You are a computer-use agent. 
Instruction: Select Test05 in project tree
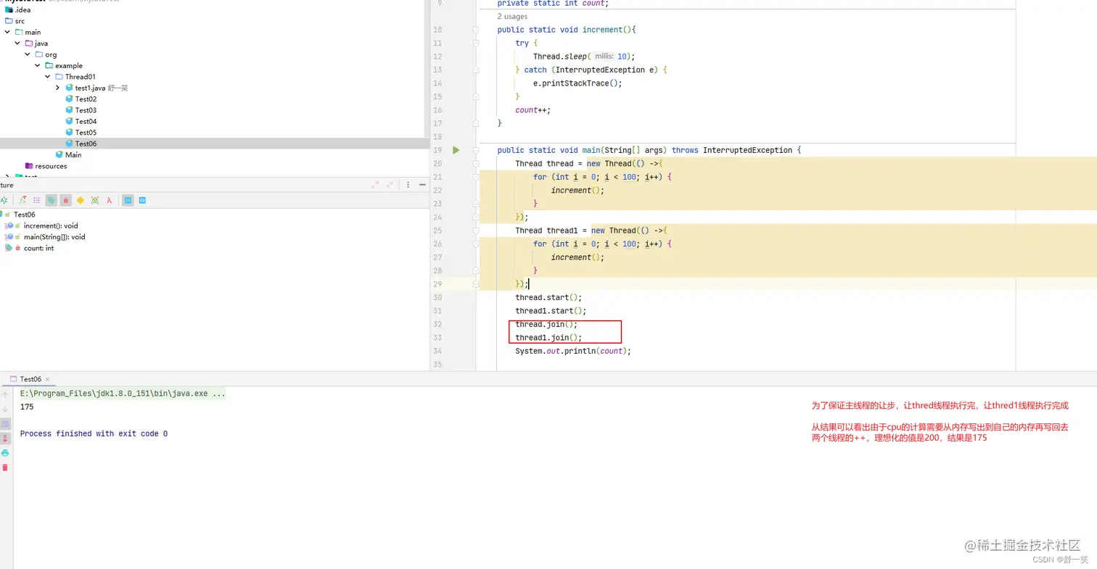(x=86, y=133)
